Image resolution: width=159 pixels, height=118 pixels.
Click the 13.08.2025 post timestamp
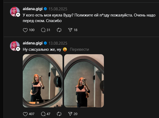pyautogui.click(x=58, y=43)
